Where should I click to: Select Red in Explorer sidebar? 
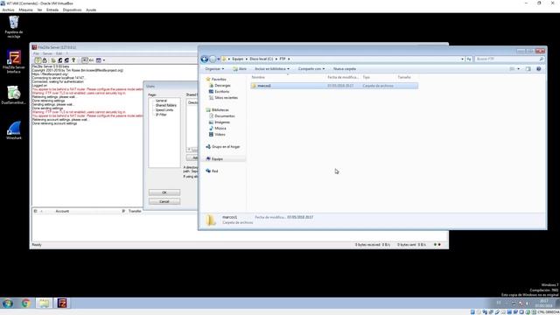coord(212,171)
